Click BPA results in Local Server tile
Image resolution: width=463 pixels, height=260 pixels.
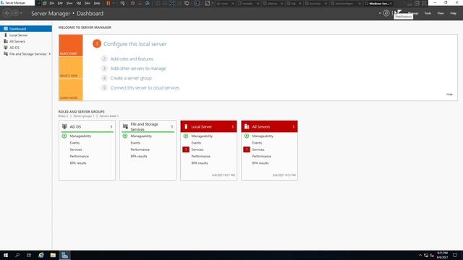click(x=200, y=163)
